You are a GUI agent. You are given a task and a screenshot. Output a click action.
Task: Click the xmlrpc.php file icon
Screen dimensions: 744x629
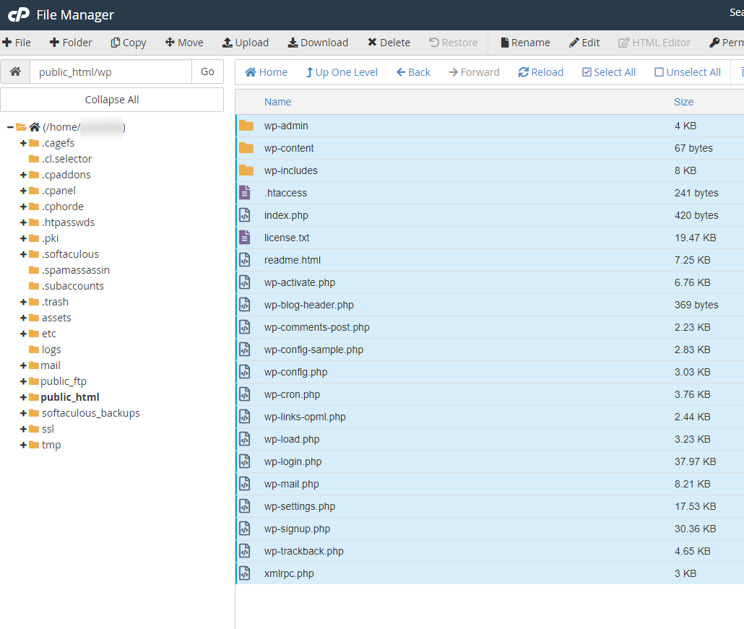245,573
